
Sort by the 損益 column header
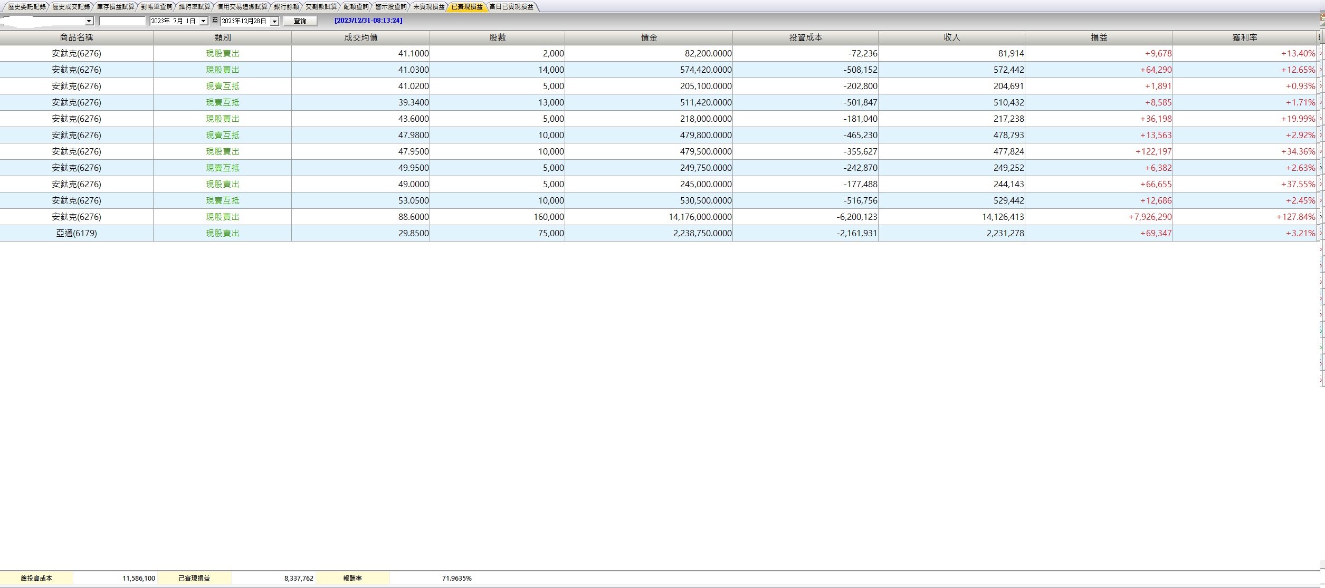1099,37
